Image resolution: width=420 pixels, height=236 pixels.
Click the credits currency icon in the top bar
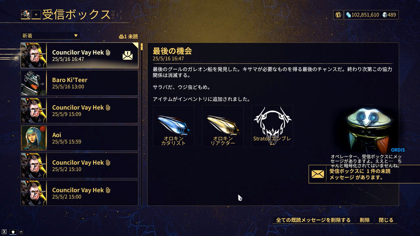click(349, 15)
